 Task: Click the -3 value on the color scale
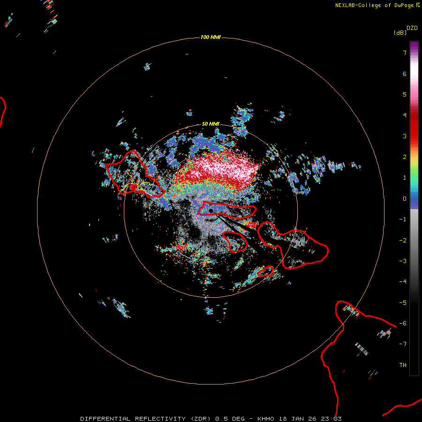403,261
